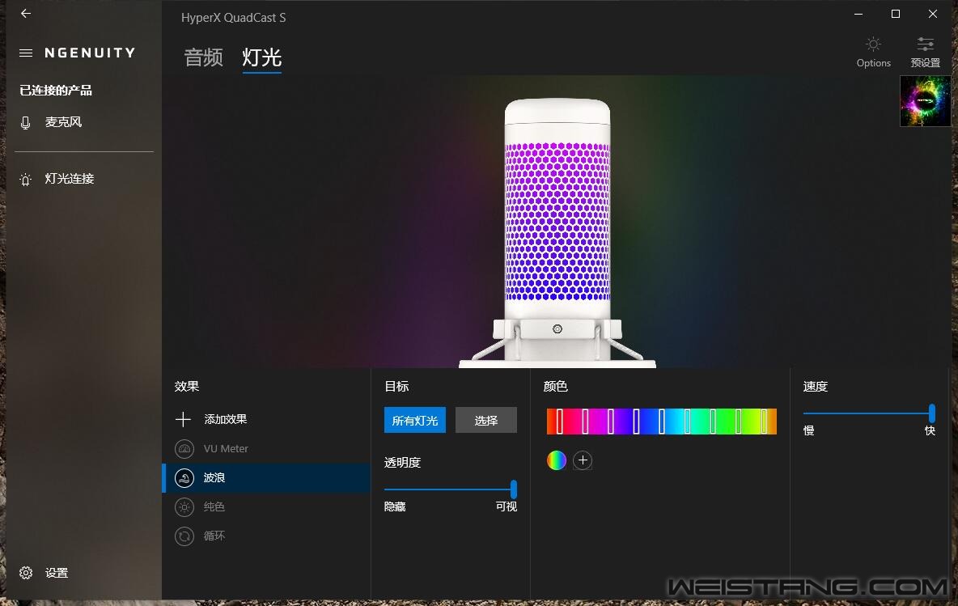This screenshot has width=958, height=606.
Task: Select the 纯色 solid effect icon
Action: (x=184, y=507)
